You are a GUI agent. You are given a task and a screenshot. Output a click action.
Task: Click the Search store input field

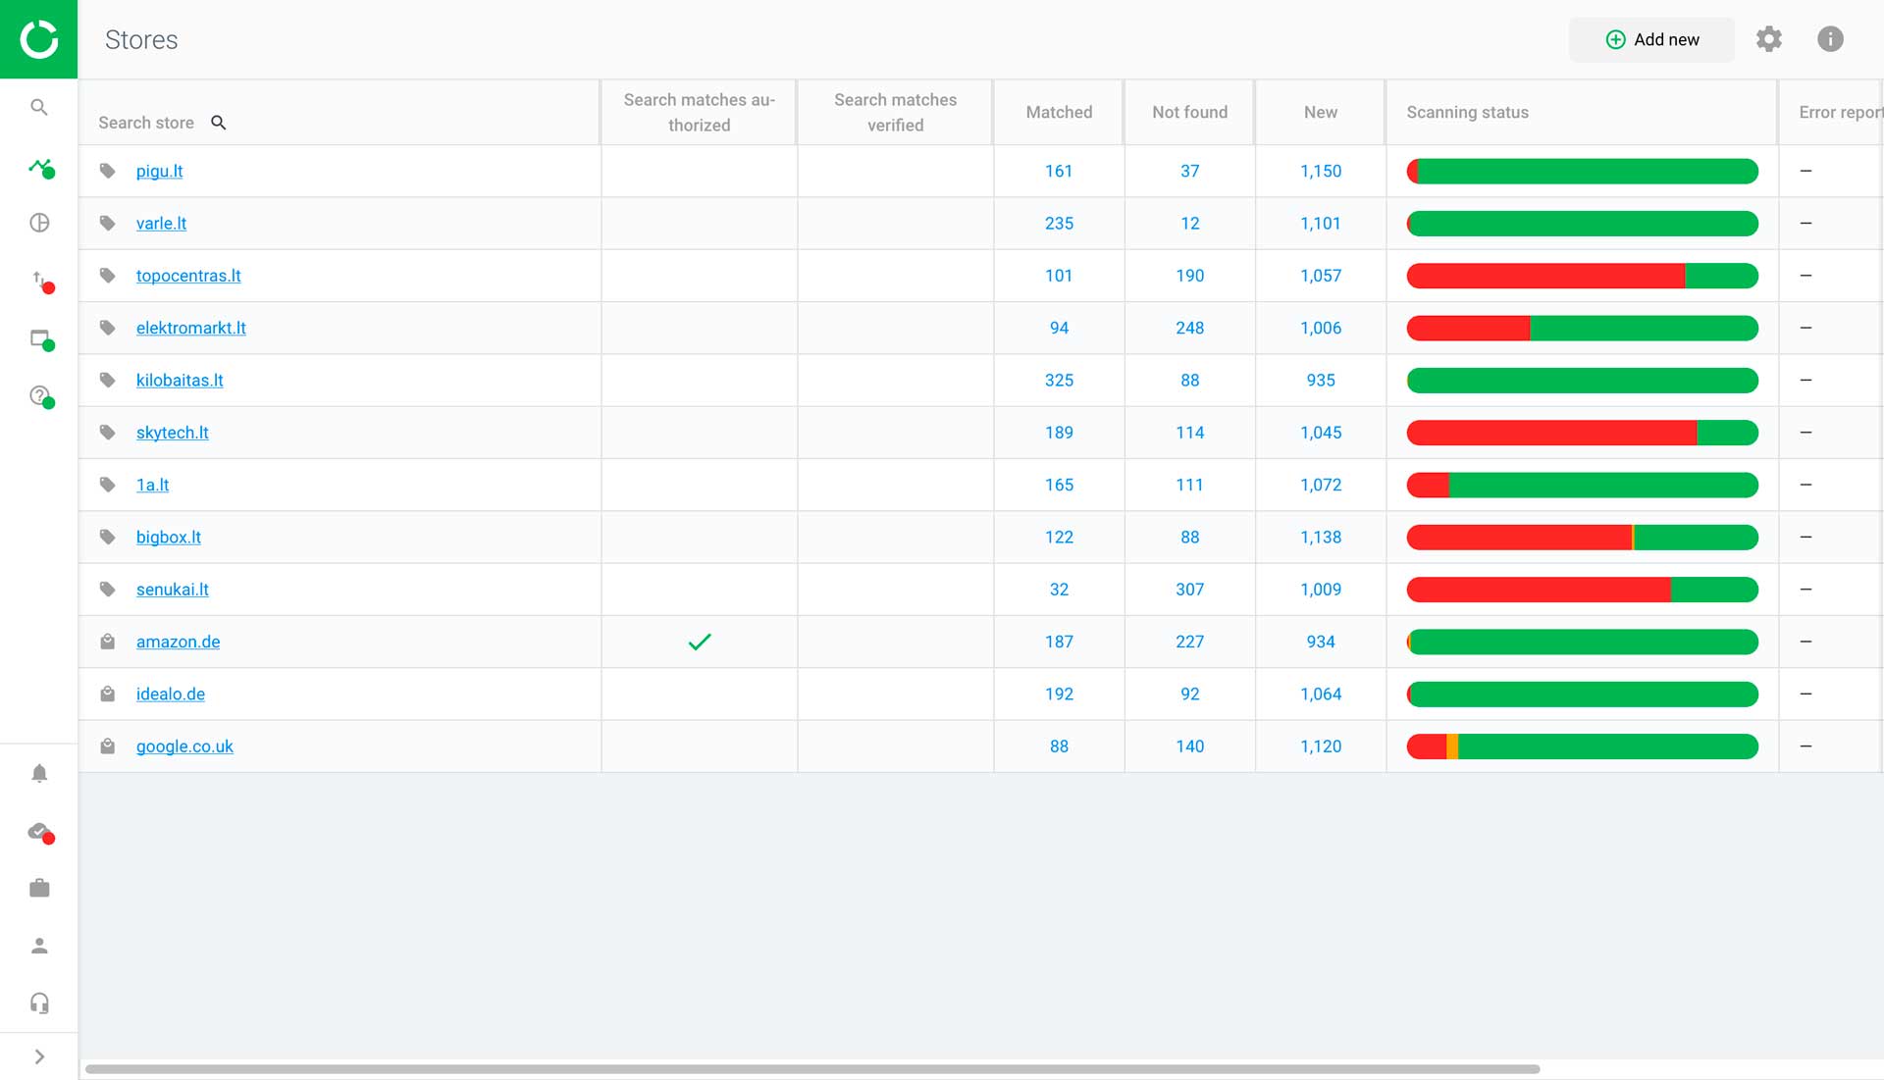(147, 123)
